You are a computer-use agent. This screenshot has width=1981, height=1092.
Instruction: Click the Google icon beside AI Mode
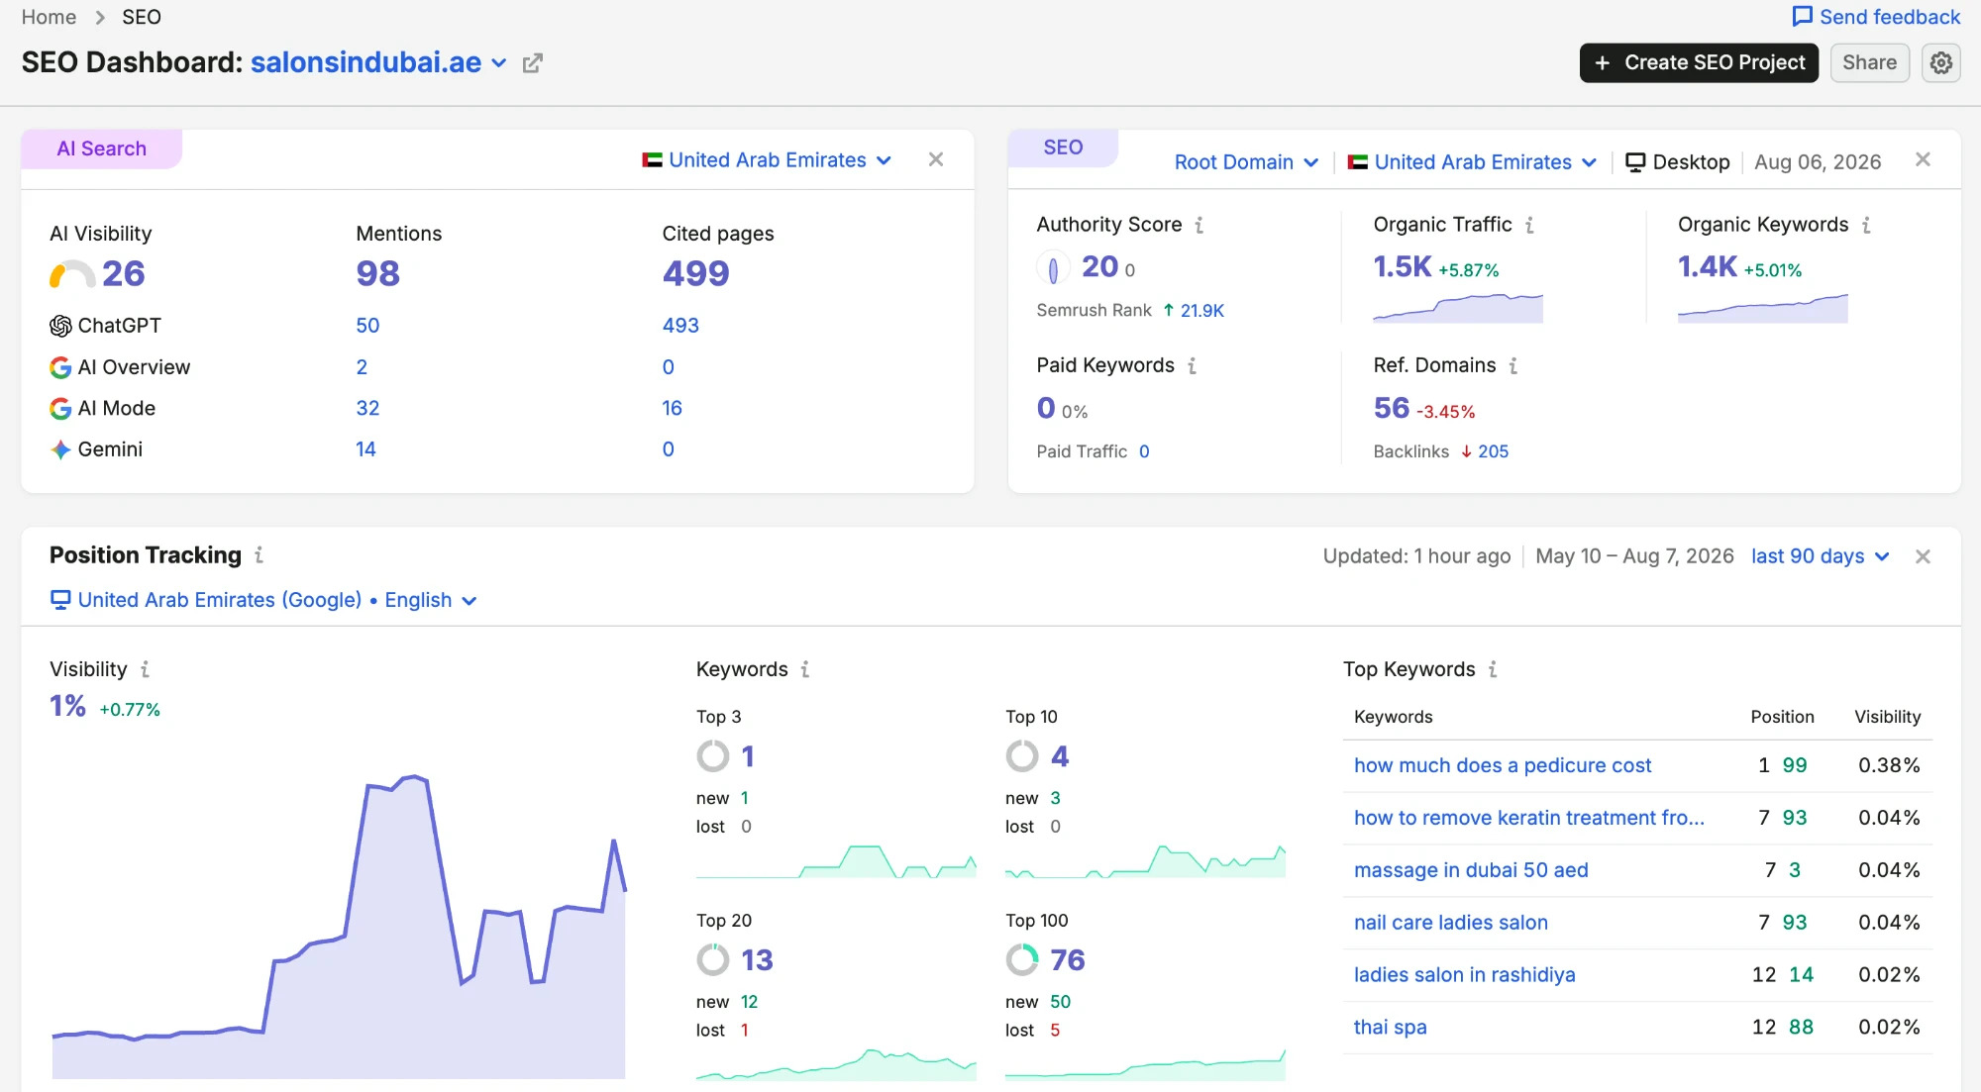click(x=60, y=409)
